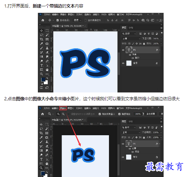Click the Zoom In icon in the second screenshot options bar

pos(58,114)
